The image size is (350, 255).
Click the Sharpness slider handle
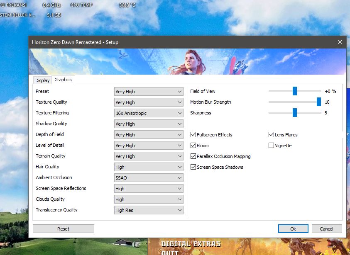click(x=295, y=112)
